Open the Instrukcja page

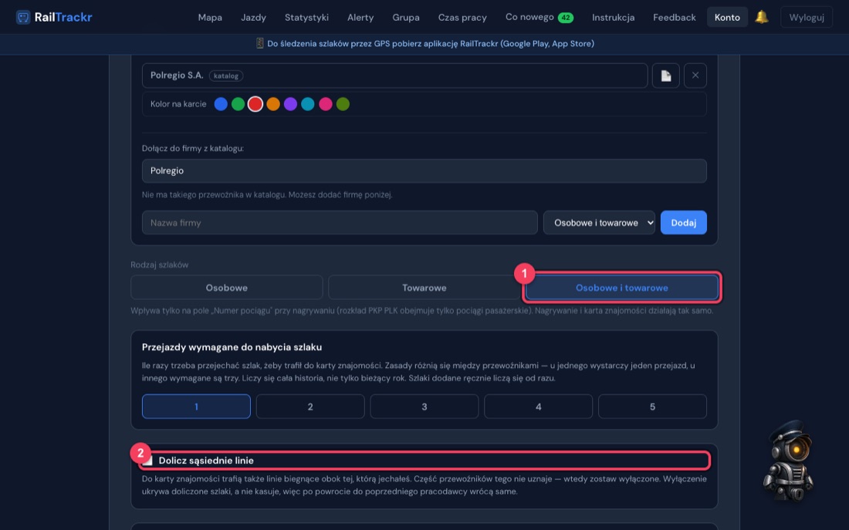coord(613,17)
